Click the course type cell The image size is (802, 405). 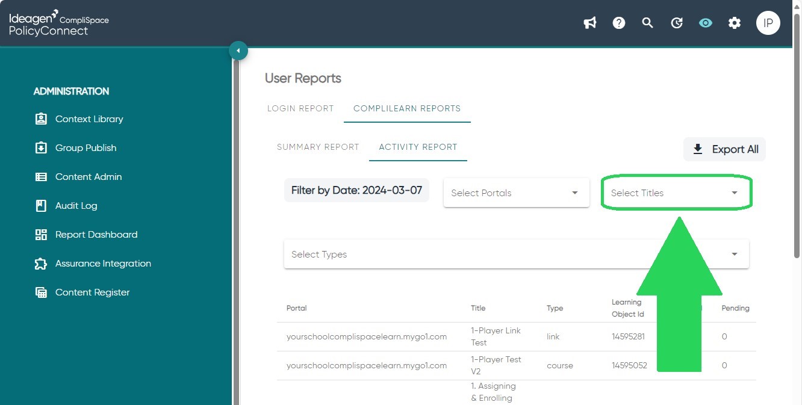pos(560,365)
